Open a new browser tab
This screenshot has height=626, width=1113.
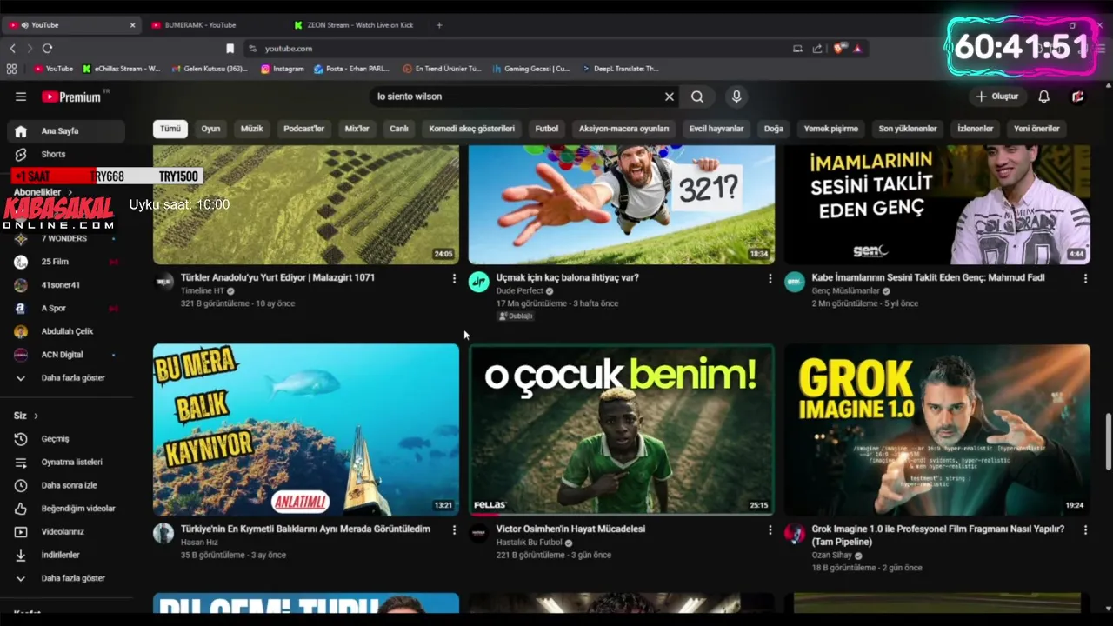(x=439, y=25)
